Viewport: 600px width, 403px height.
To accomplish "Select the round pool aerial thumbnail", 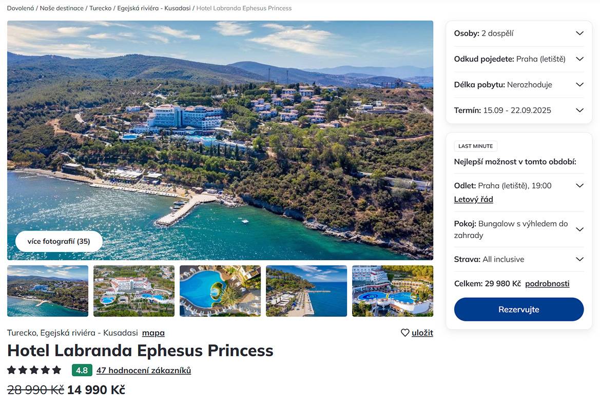I will (x=220, y=291).
